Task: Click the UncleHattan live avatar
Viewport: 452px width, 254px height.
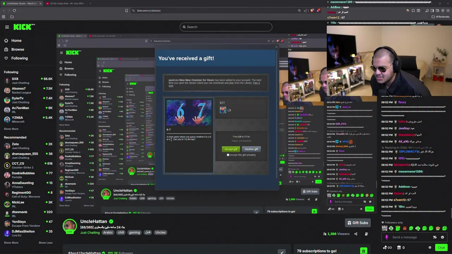Action: (70, 226)
